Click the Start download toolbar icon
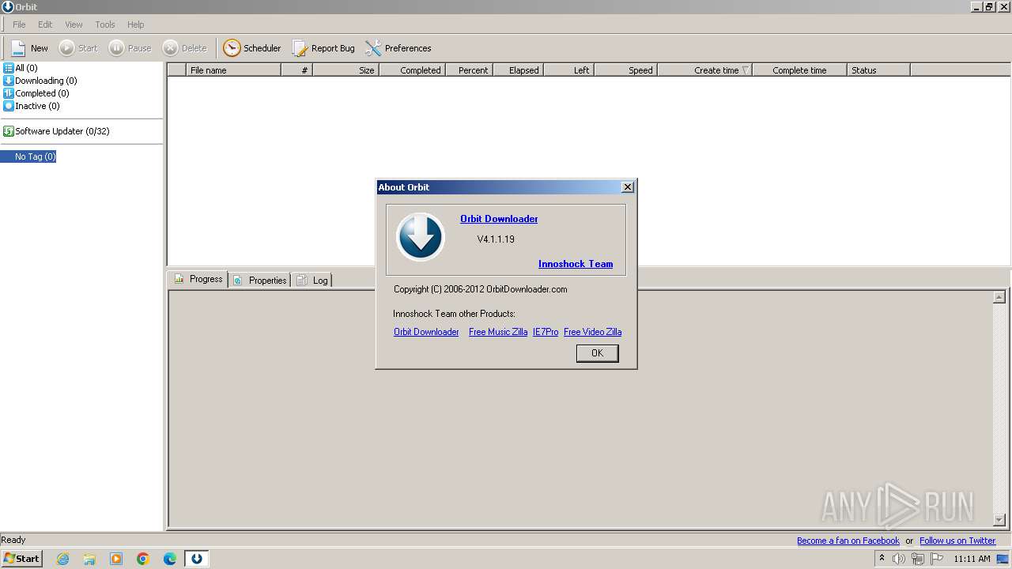The height and width of the screenshot is (569, 1012). click(67, 48)
